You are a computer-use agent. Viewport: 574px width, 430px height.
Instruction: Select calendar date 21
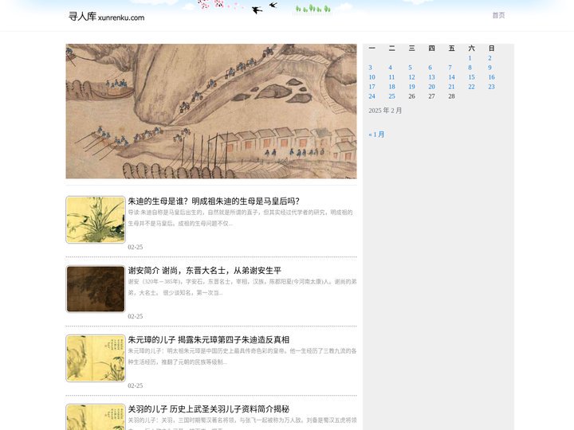coord(452,87)
